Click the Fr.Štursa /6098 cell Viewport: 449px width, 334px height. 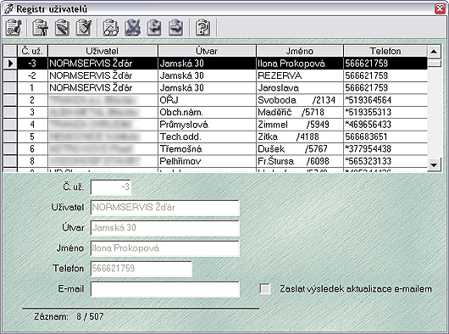(300, 161)
